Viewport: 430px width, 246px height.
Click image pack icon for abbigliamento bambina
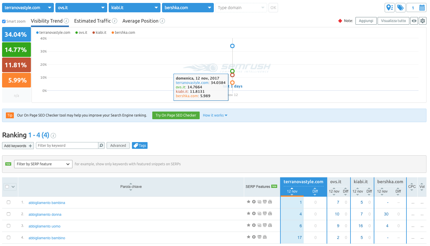click(259, 202)
